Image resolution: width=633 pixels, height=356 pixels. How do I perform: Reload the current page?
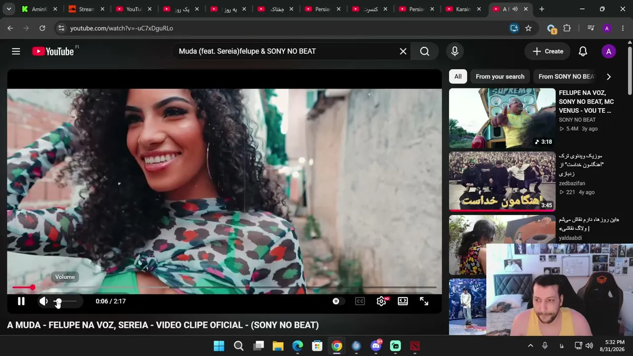pos(43,28)
